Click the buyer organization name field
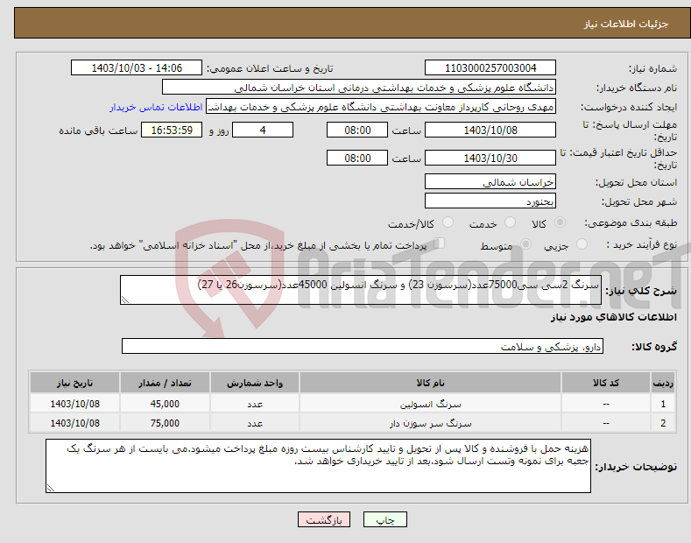The image size is (691, 543). pos(359,88)
